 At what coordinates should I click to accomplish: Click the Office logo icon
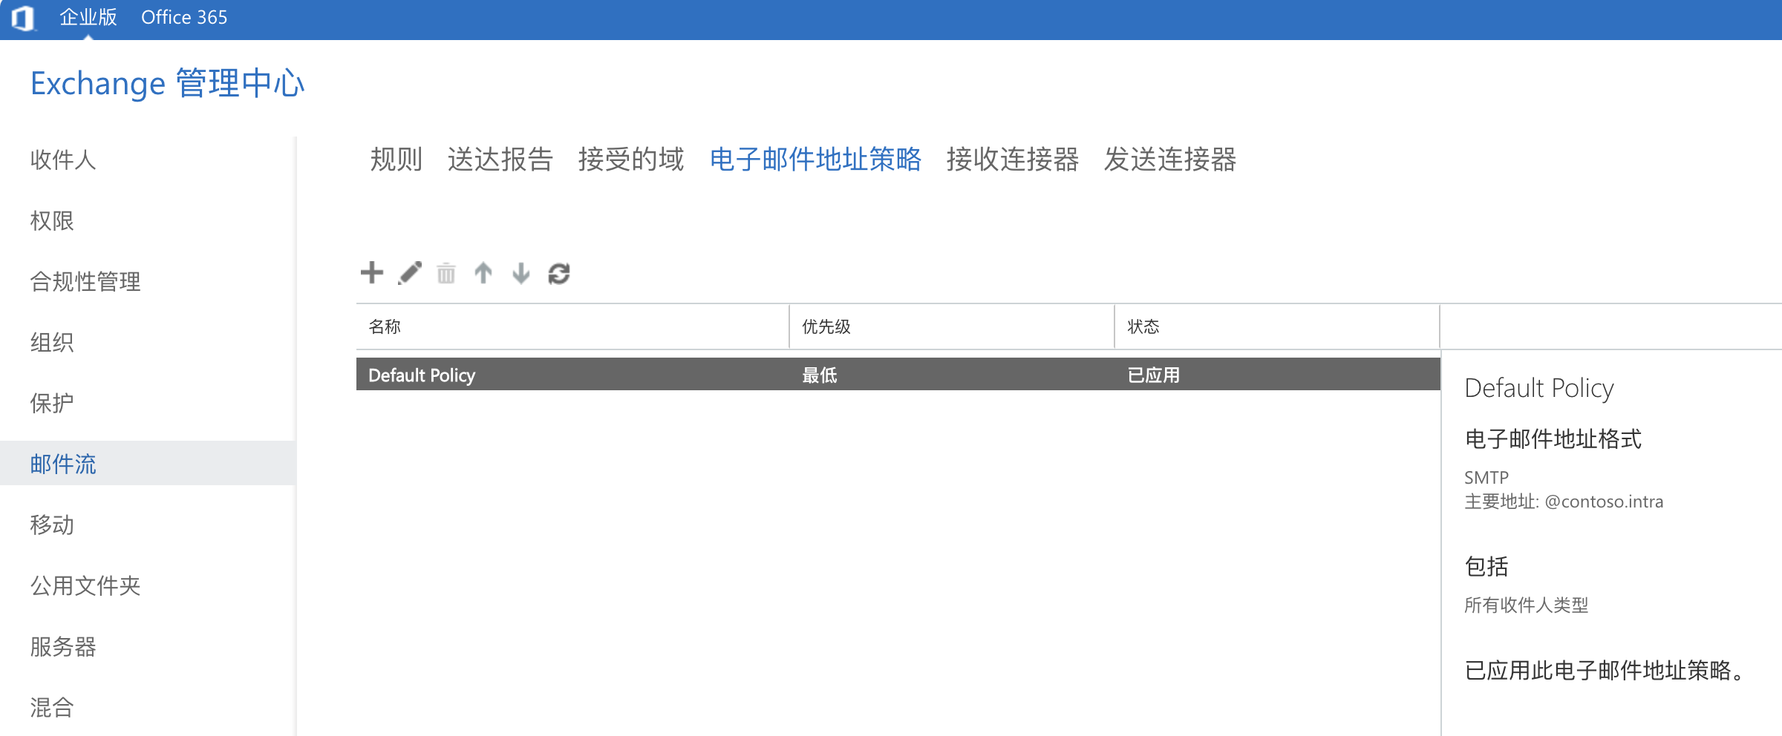[23, 18]
